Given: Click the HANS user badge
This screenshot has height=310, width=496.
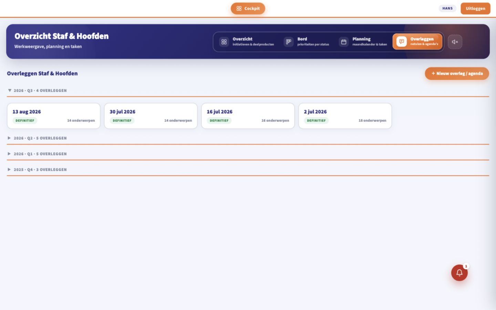Looking at the screenshot, I should tap(447, 8).
